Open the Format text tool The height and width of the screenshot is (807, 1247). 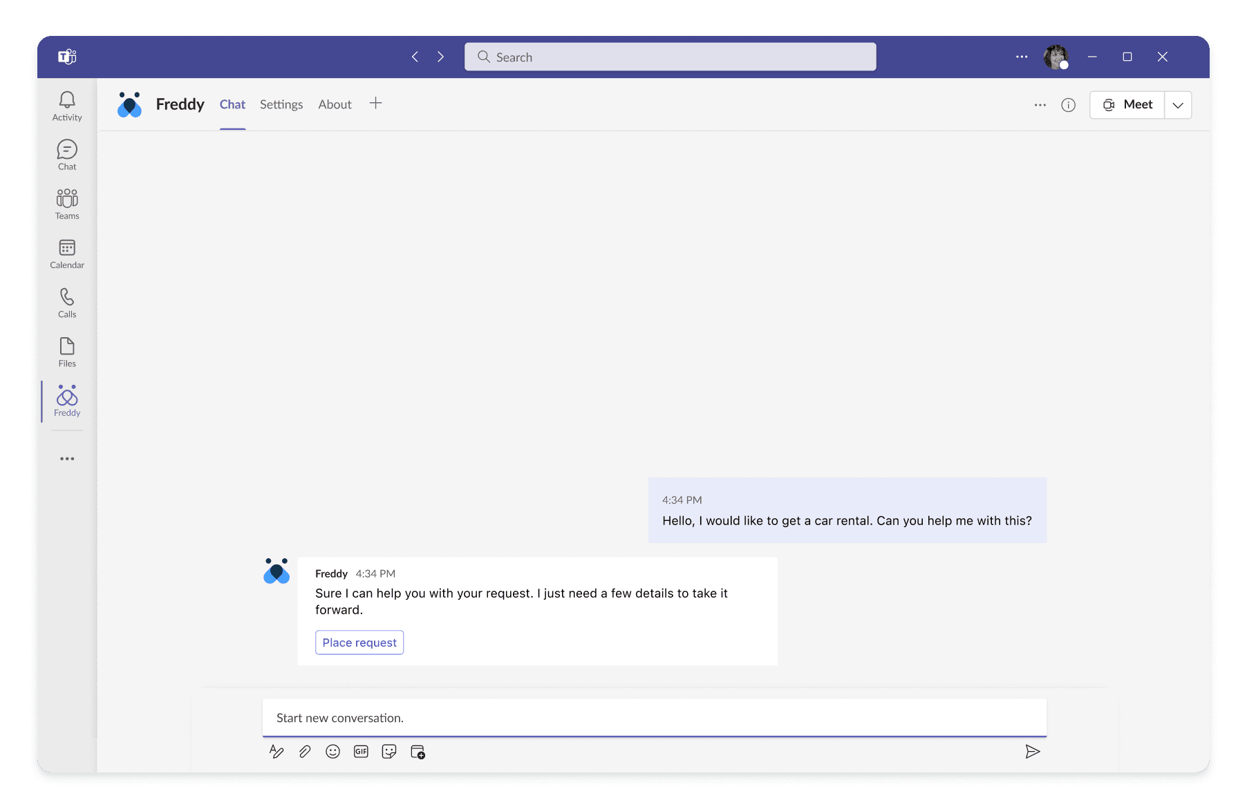pos(276,752)
